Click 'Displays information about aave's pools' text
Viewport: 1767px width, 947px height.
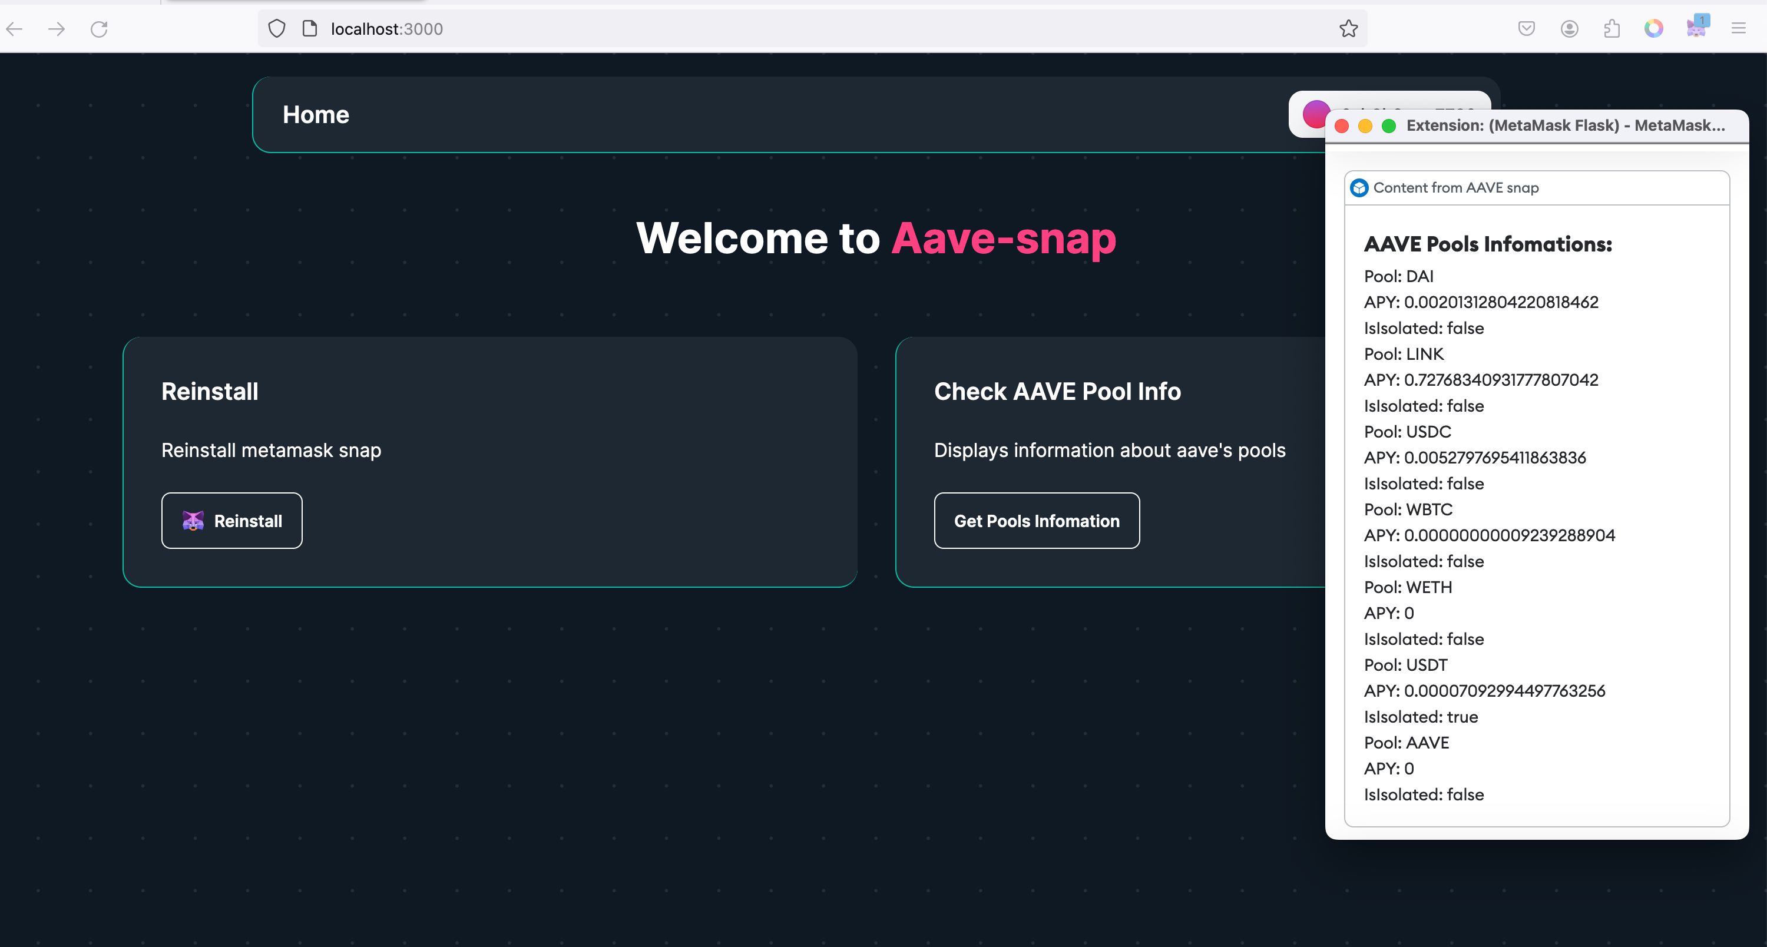(x=1110, y=451)
